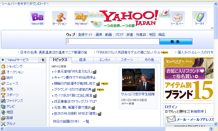Click the お気に入りブランドで指名買い banner

tap(185, 73)
